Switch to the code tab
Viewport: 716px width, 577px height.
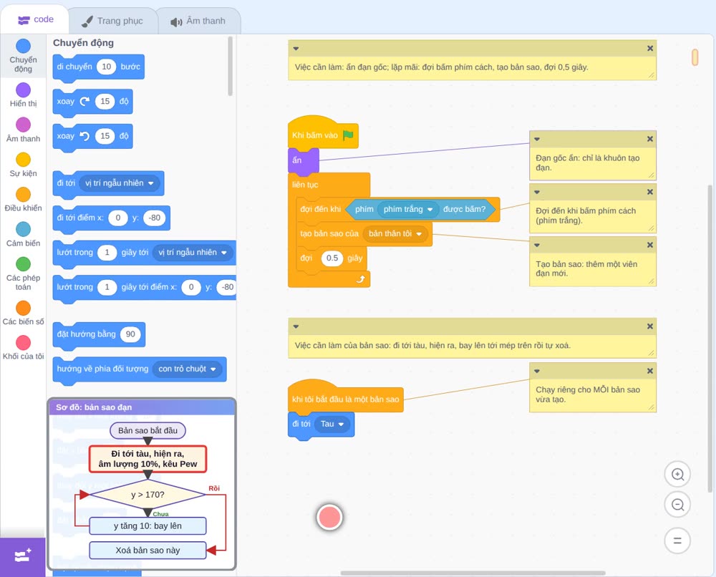(x=35, y=19)
